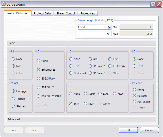This screenshot has height=137, width=163.
Task: Select L3 None radio button
Action: 71,59
